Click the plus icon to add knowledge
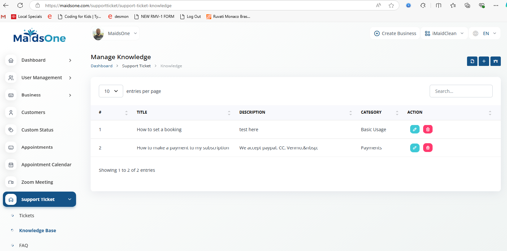 (x=484, y=61)
